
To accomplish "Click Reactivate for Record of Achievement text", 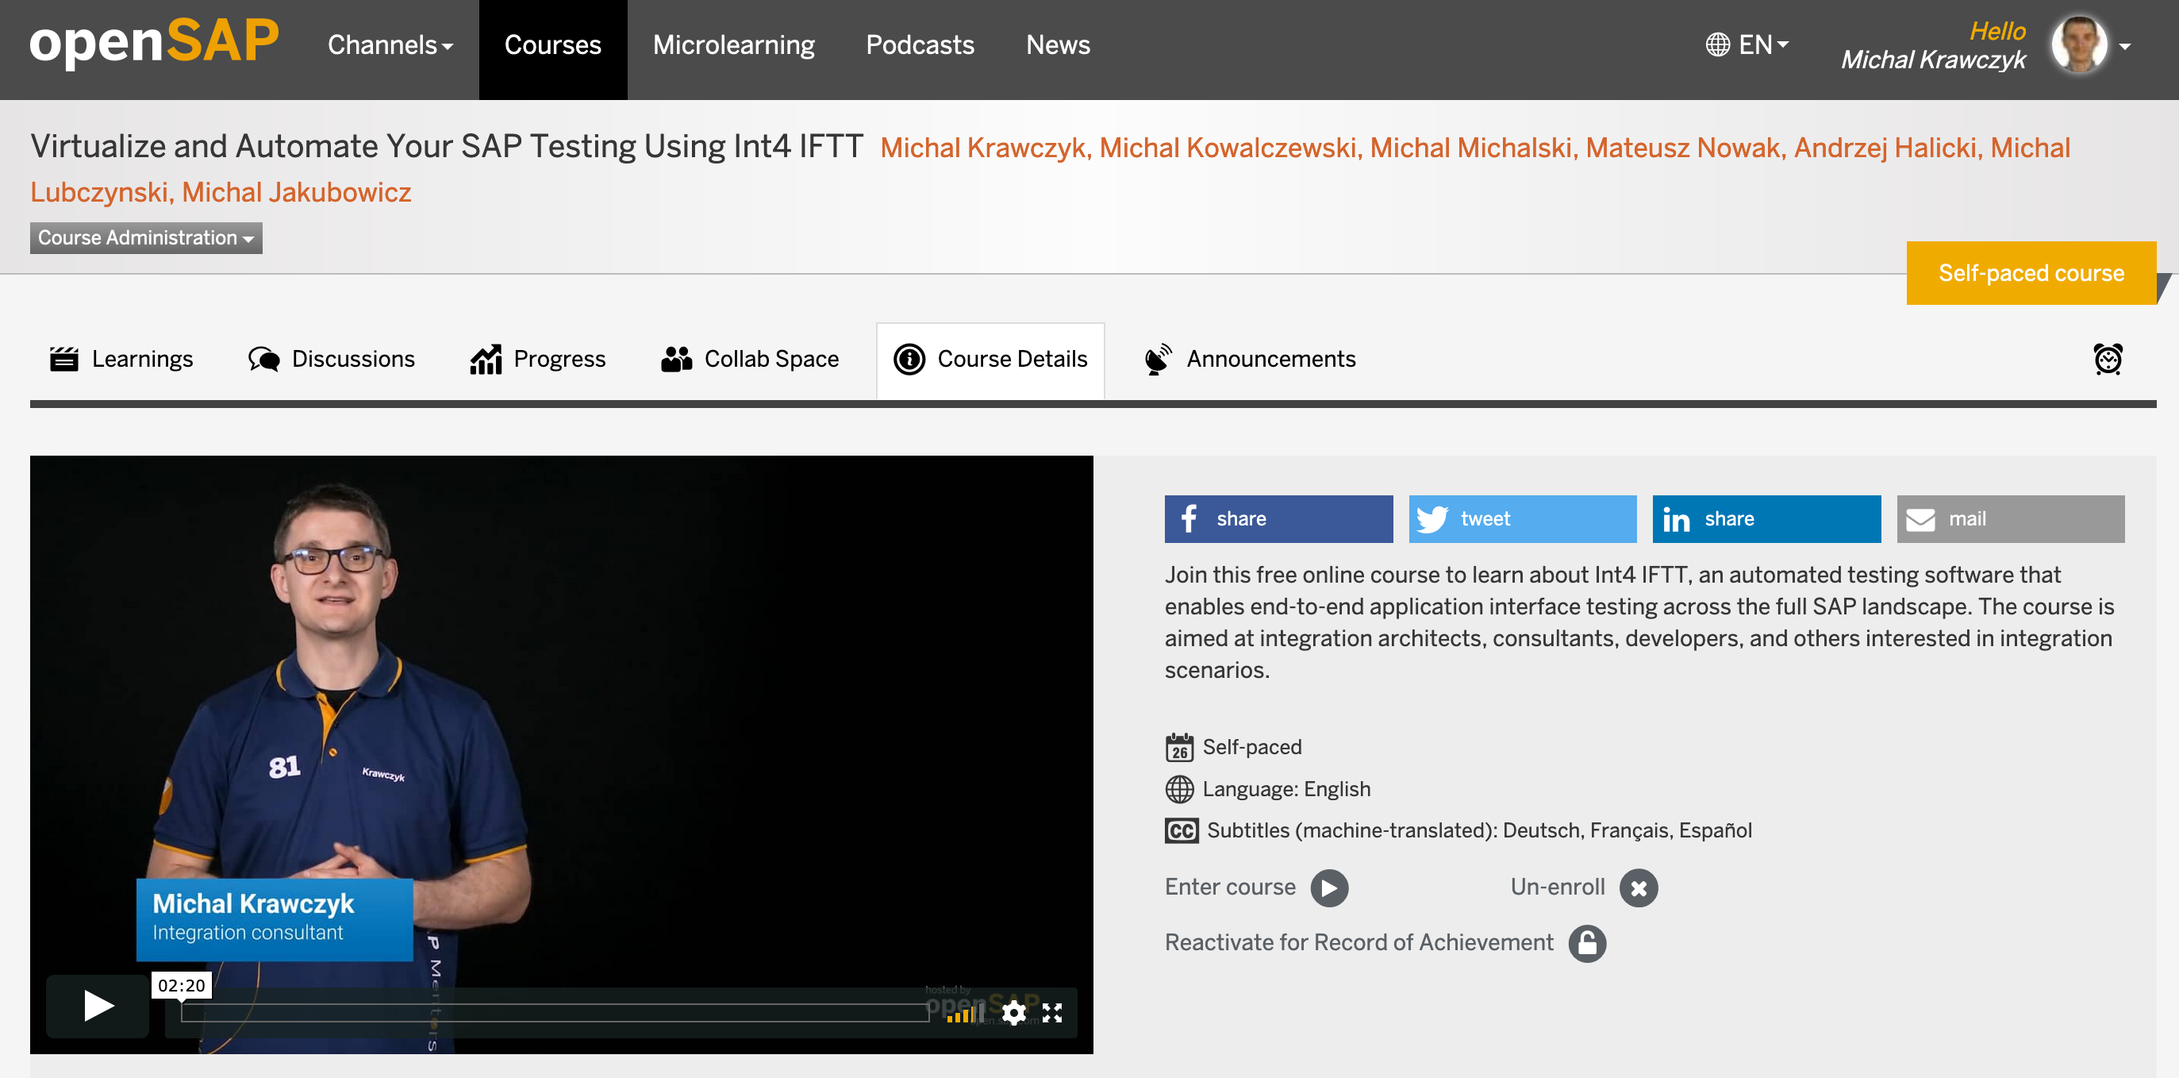I will pyautogui.click(x=1359, y=942).
